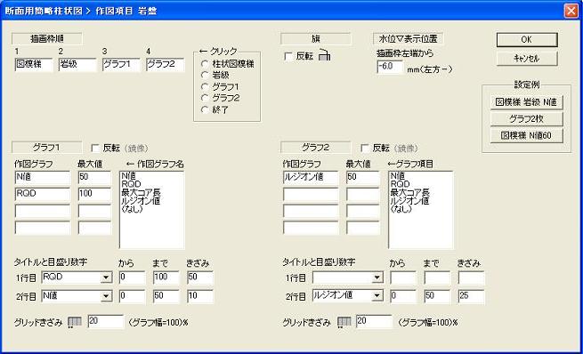Open Graph 2 2行目 dropdown showing ルジオン値
This screenshot has width=583, height=354.
tap(377, 296)
